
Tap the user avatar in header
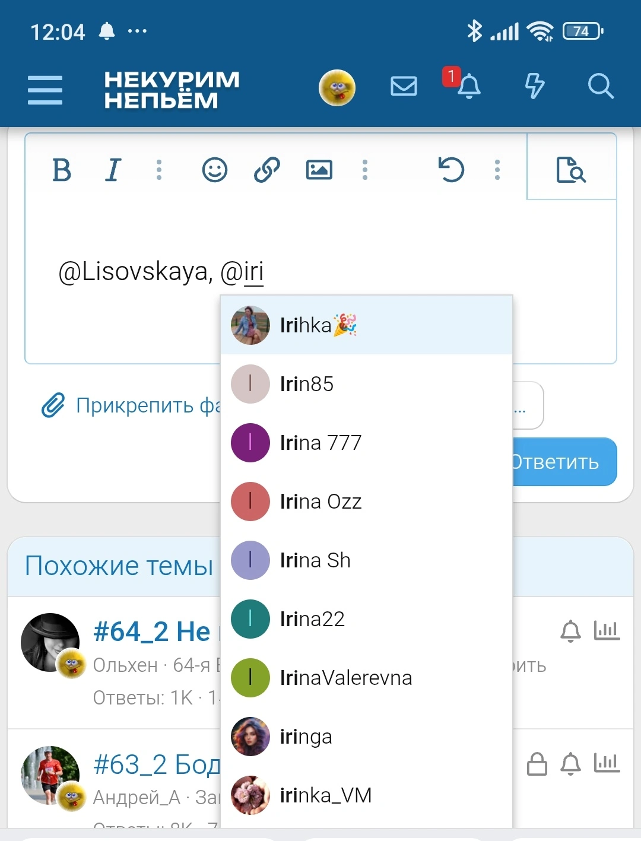(337, 88)
